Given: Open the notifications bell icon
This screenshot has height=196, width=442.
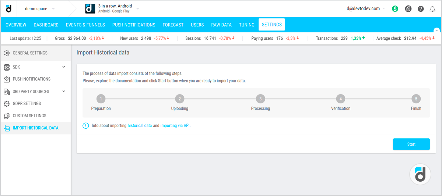Looking at the screenshot, I should (x=432, y=9).
